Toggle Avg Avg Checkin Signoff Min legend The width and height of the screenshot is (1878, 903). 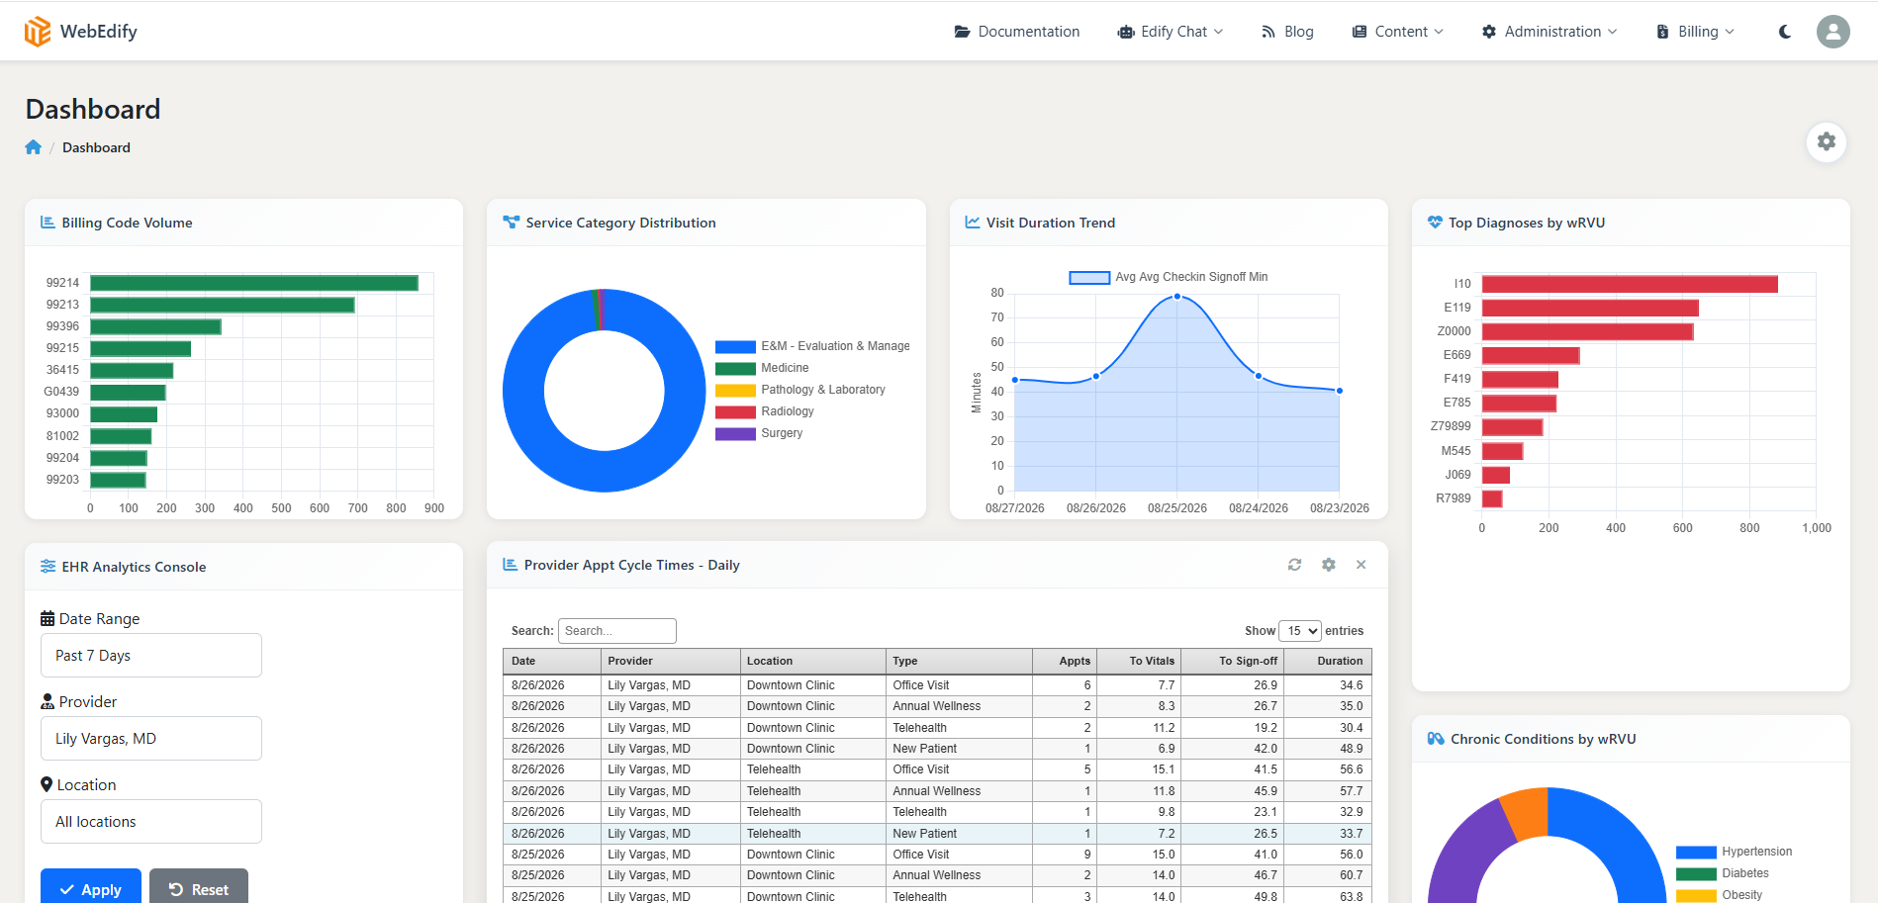tap(1169, 277)
